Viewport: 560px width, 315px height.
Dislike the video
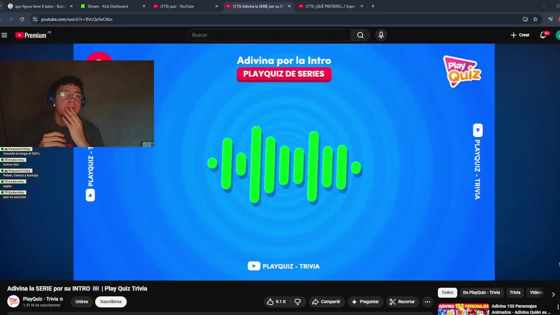[297, 301]
